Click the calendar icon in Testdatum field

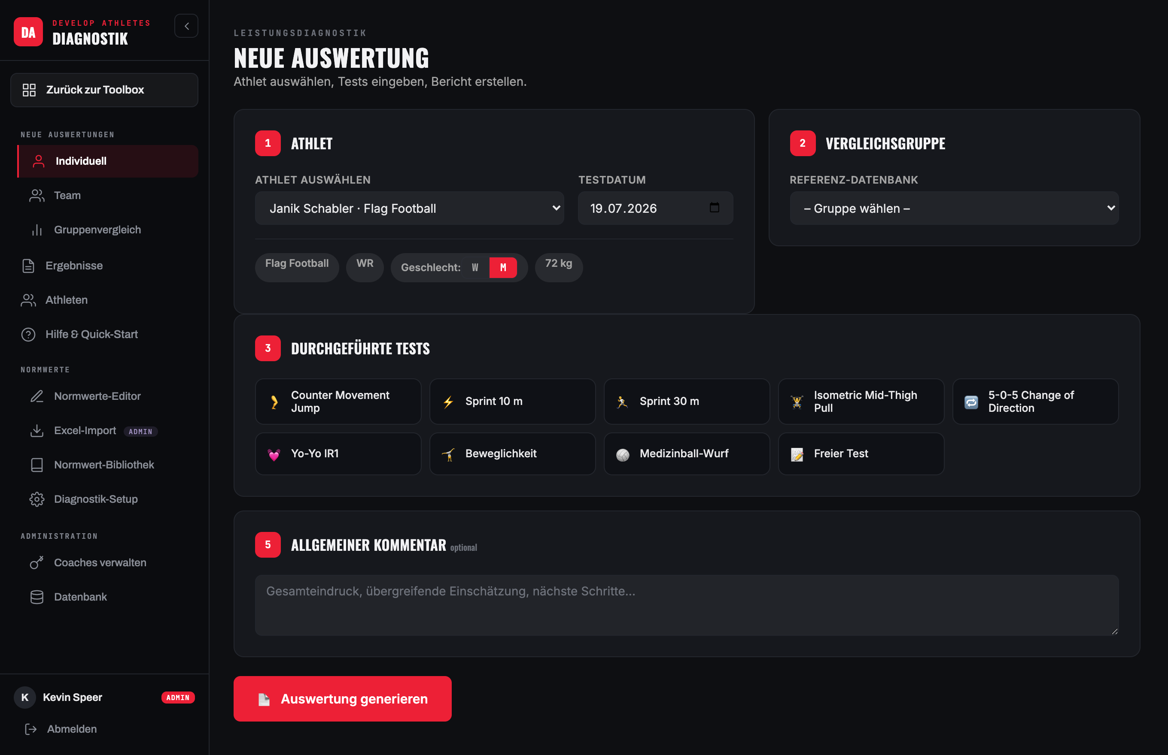tap(715, 207)
